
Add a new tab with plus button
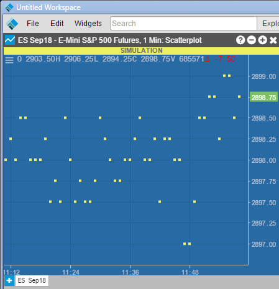(x=9, y=281)
